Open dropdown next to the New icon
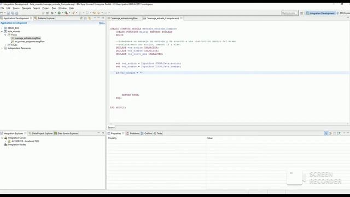This screenshot has width=350, height=197. (x=5, y=13)
